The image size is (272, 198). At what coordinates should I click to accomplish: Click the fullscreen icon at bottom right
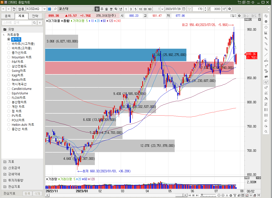(x=259, y=196)
